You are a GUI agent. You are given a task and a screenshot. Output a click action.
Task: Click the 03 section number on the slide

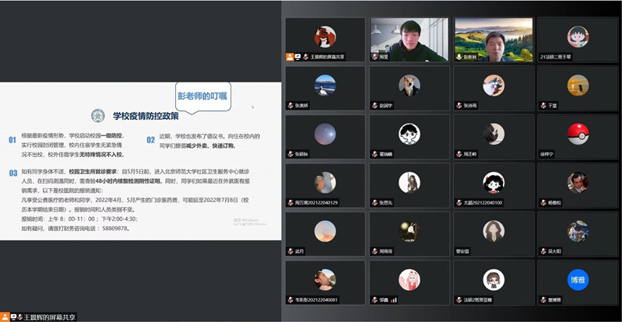pyautogui.click(x=12, y=173)
